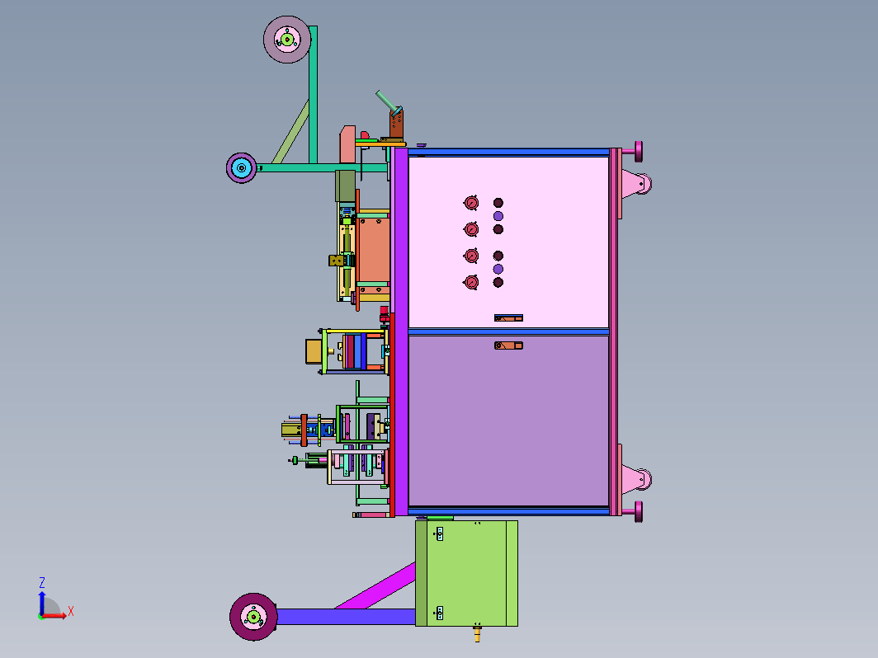Select the light pink upper cabinet panel
This screenshot has height=658, width=878.
[508, 242]
